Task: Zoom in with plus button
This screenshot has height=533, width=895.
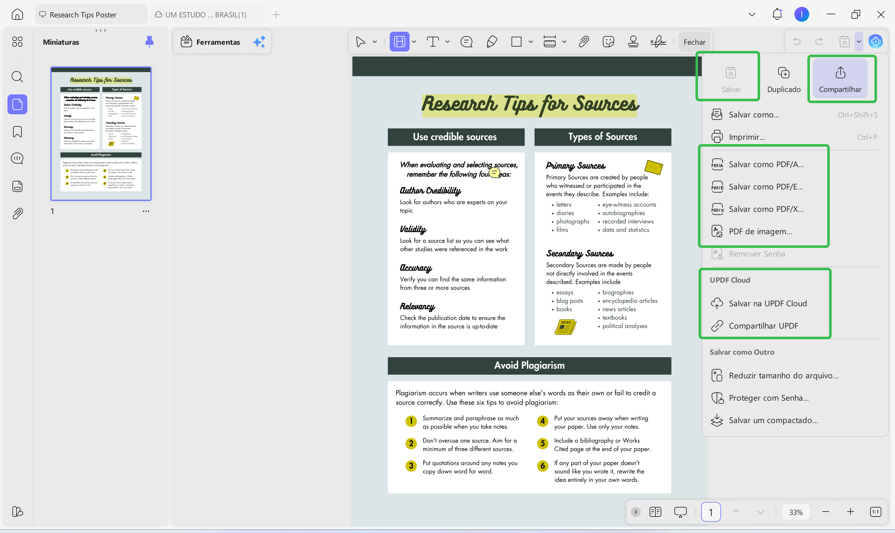Action: pyautogui.click(x=850, y=512)
